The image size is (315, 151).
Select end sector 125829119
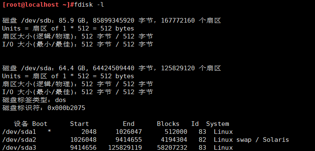click(x=125, y=148)
